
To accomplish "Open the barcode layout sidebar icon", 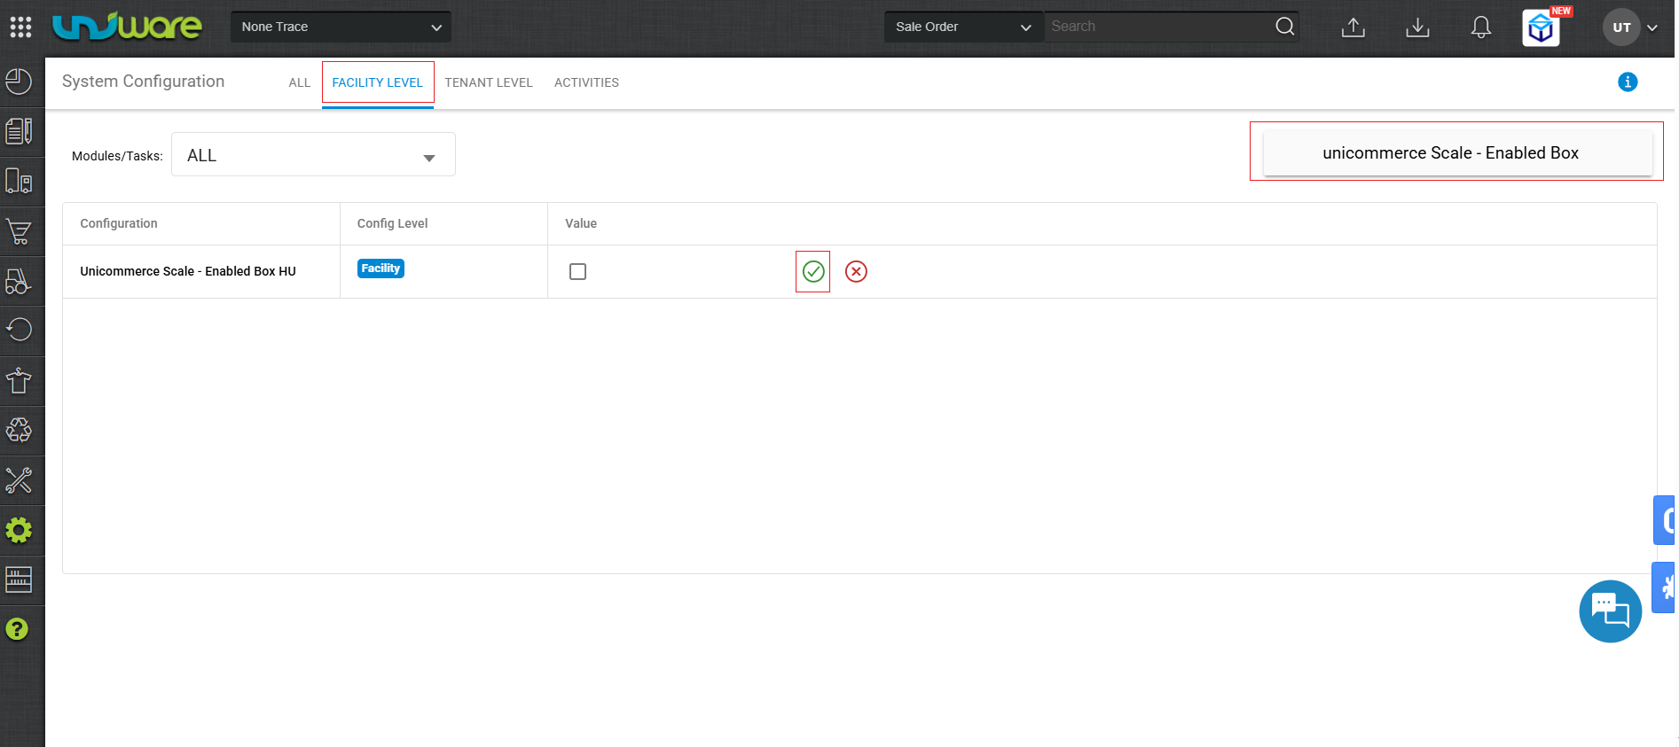I will point(19,580).
